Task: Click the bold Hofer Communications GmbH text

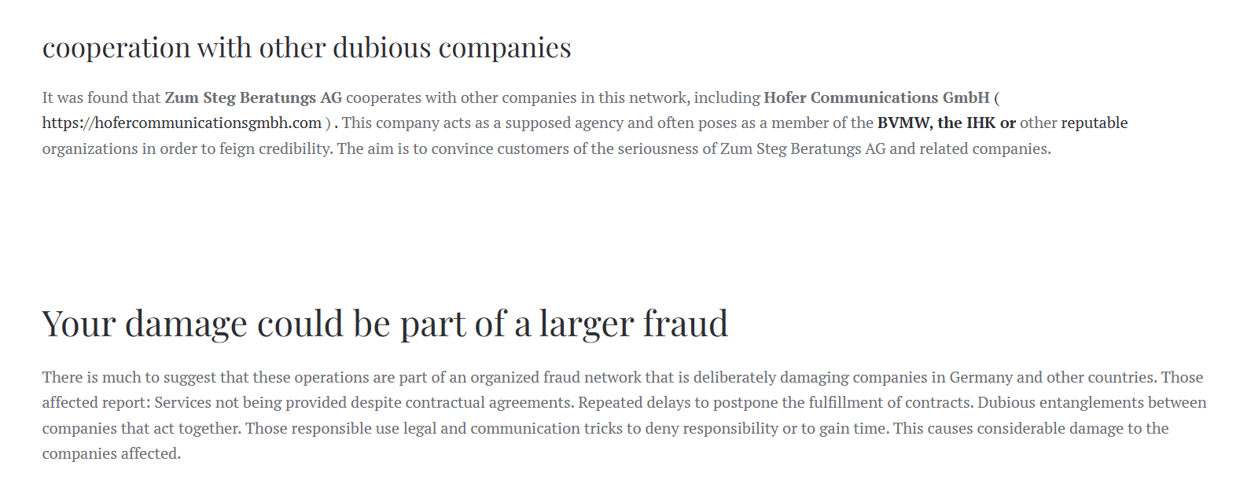Action: pos(877,97)
